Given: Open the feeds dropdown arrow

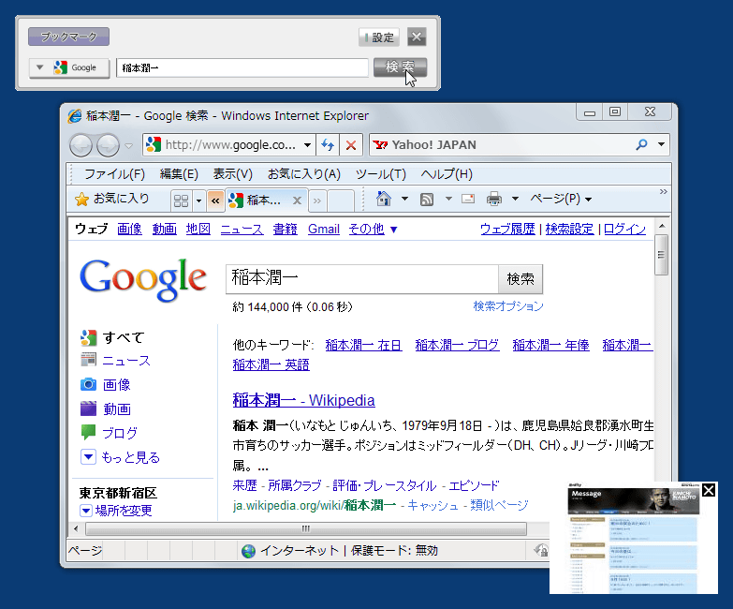Looking at the screenshot, I should [x=448, y=199].
